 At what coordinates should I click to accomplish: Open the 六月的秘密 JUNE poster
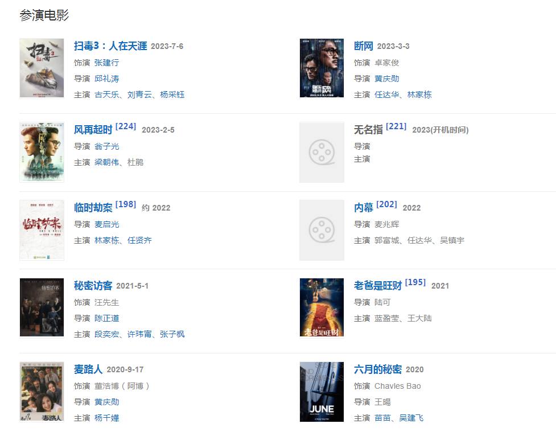[x=322, y=392]
